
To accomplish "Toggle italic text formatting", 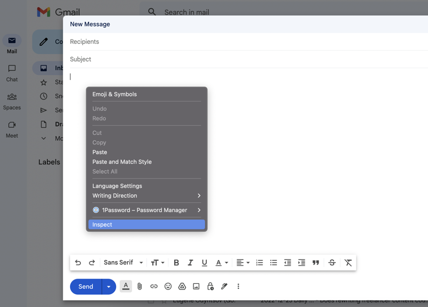I will click(x=190, y=263).
